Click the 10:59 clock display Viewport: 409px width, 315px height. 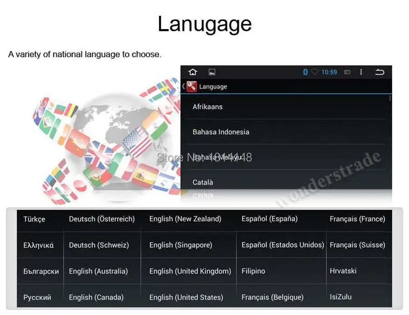329,72
